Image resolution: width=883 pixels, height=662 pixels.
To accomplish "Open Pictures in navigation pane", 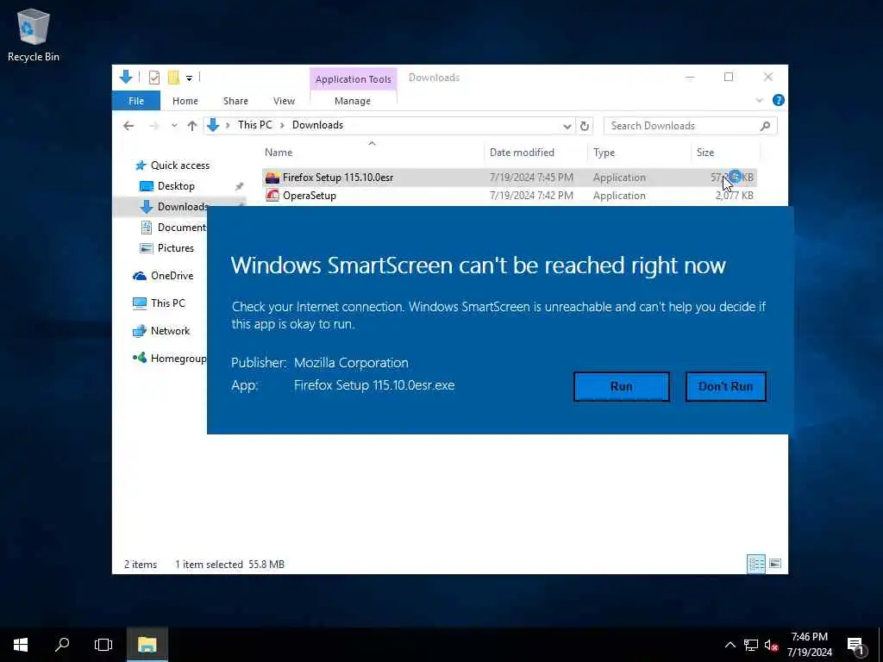I will click(x=166, y=248).
